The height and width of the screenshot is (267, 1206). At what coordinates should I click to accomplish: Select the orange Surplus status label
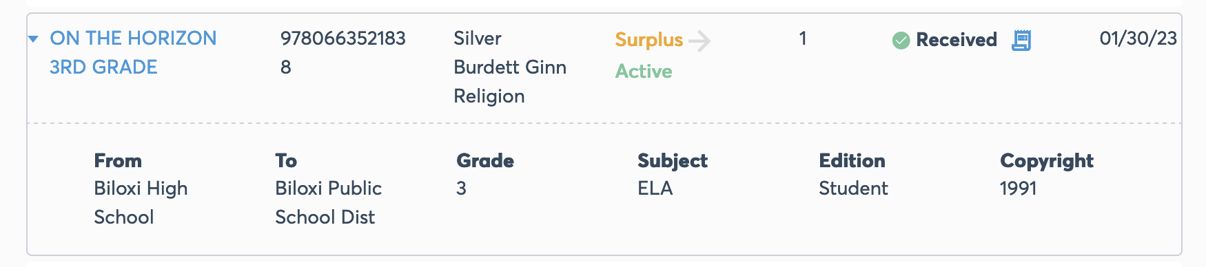click(649, 40)
